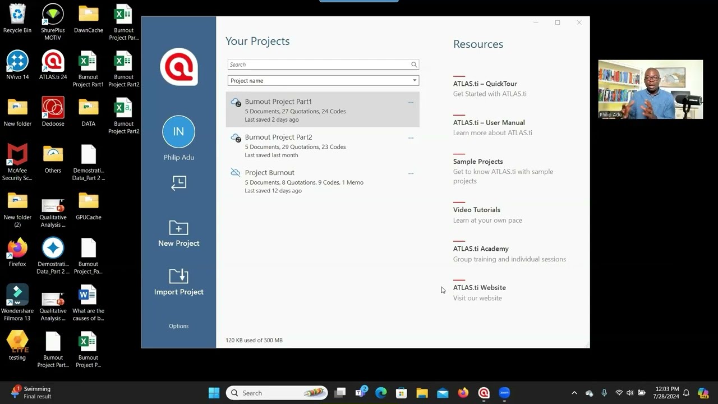The image size is (718, 404).
Task: Click the taskbar Search box
Action: point(277,393)
